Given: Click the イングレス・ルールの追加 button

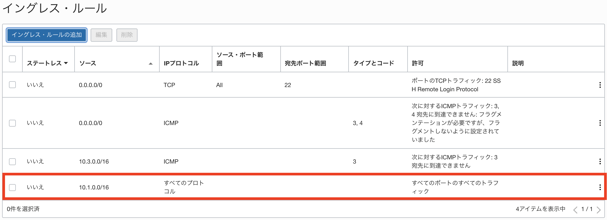Looking at the screenshot, I should coord(46,35).
